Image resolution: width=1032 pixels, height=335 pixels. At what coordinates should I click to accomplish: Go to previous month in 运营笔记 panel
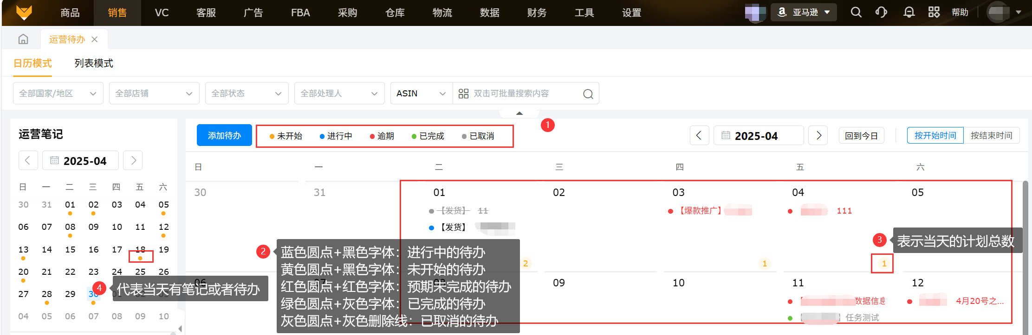(28, 160)
